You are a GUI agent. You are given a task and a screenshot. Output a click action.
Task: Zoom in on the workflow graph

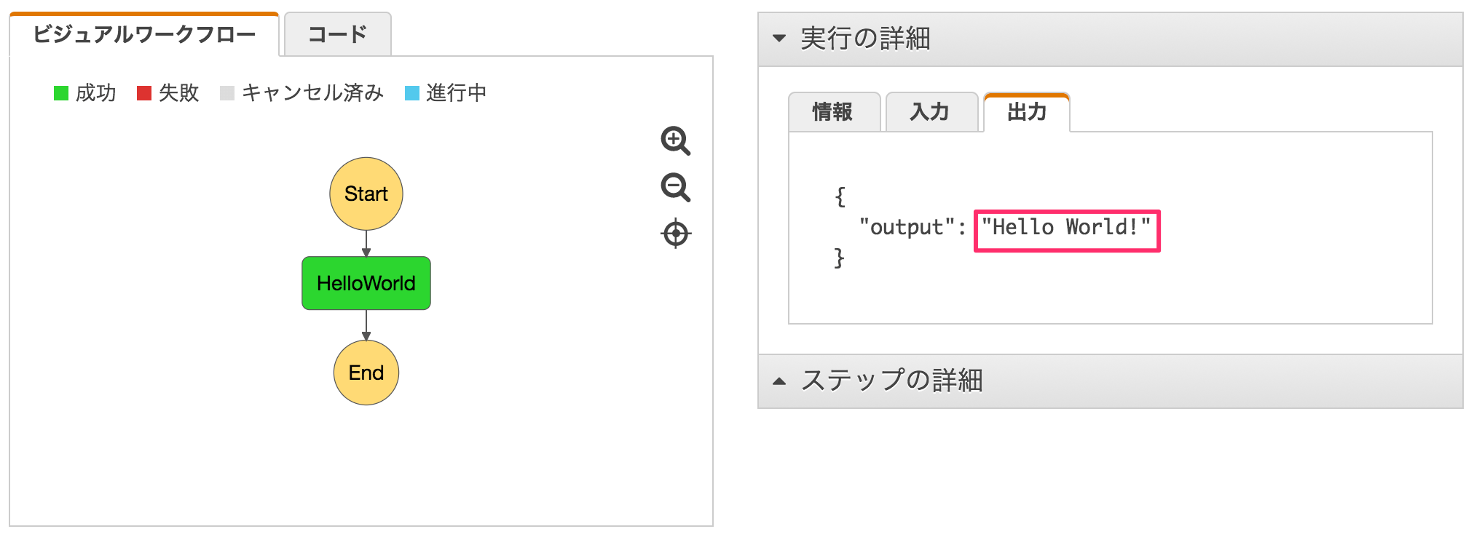[x=675, y=140]
